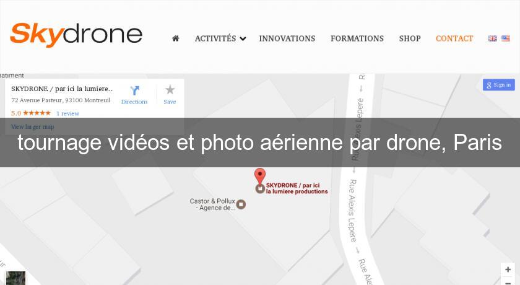Open the FORMATIONS menu item
The height and width of the screenshot is (285, 520).
click(357, 38)
